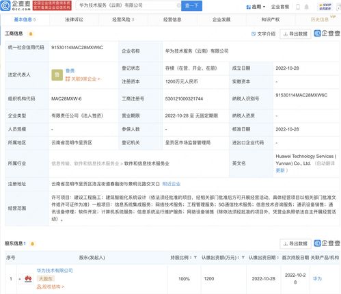Click 2022-10-28 至 无固定期限 text
Viewport: 341px width, 294px height.
(191, 116)
